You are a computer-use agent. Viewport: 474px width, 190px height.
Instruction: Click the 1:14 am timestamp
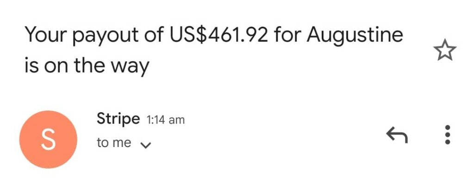pyautogui.click(x=165, y=120)
